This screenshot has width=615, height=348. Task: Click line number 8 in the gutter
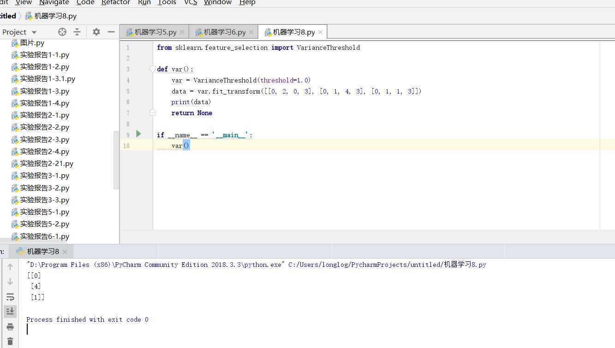[x=127, y=124]
